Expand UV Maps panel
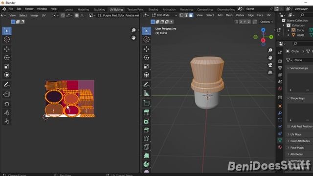313x176 pixels. pos(296,134)
